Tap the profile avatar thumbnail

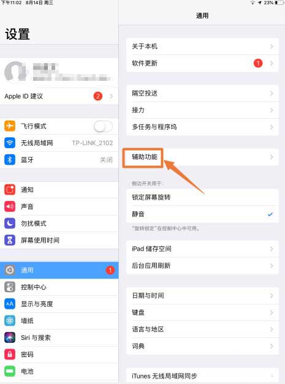(x=15, y=71)
